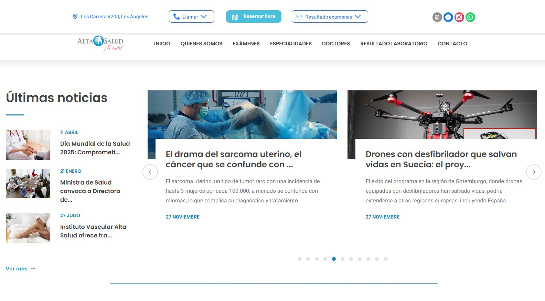Image resolution: width=545 pixels, height=301 pixels.
Task: Open the Exámenes menu item
Action: pyautogui.click(x=246, y=44)
